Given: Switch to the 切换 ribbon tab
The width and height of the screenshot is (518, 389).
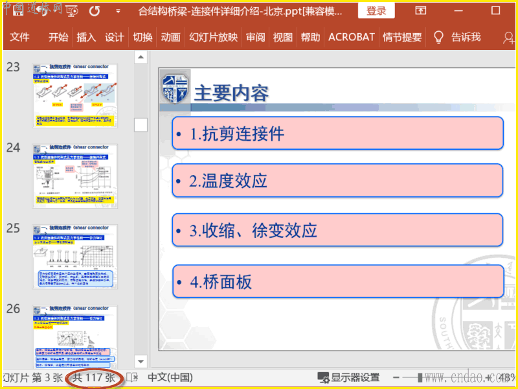Looking at the screenshot, I should 142,37.
